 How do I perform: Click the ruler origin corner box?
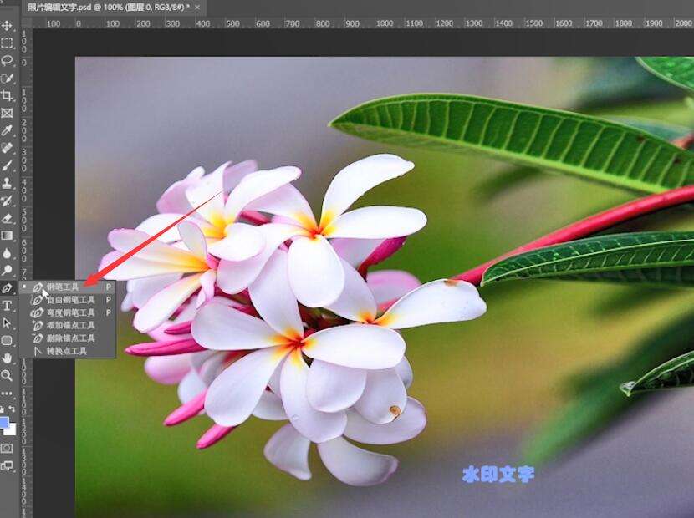pyautogui.click(x=26, y=23)
